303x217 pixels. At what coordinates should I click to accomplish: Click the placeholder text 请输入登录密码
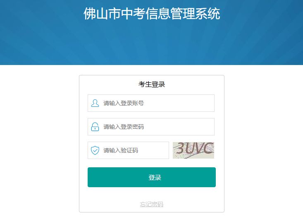124,127
